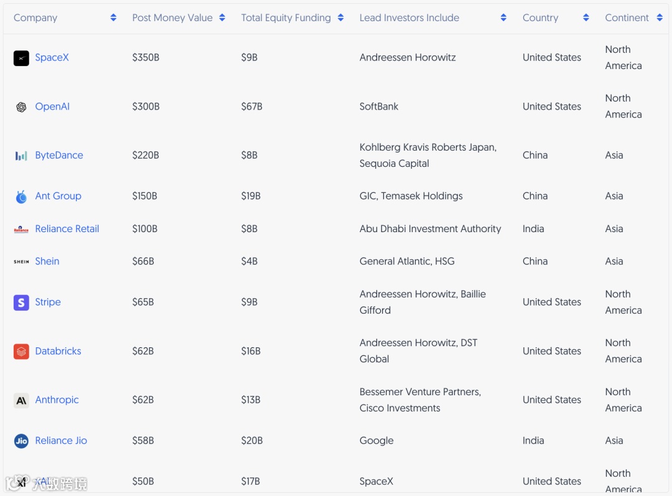Image resolution: width=672 pixels, height=496 pixels.
Task: Open the Reliance Jio company link
Action: coord(61,441)
